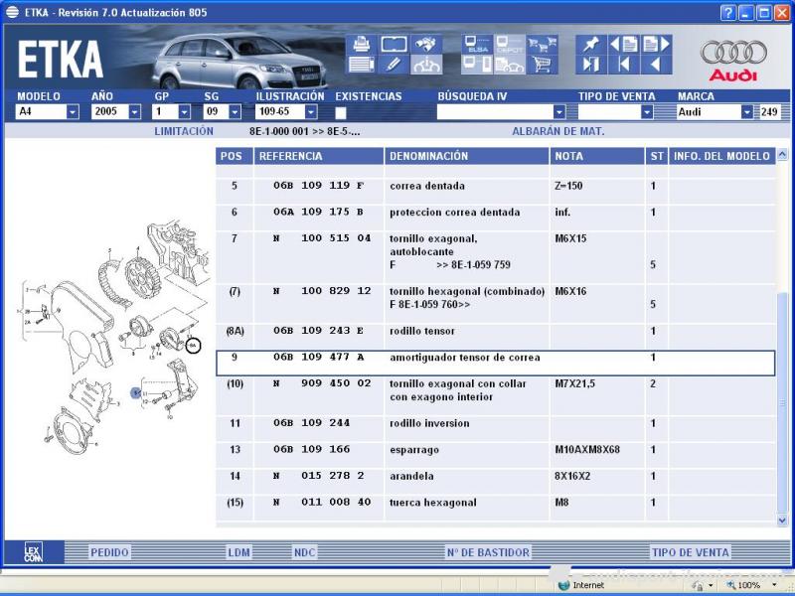Click the multiple shopping carts icon
This screenshot has height=596, width=795.
542,44
